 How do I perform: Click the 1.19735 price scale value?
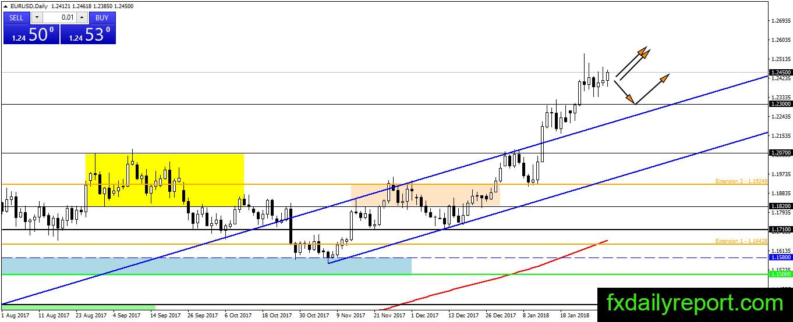(781, 174)
